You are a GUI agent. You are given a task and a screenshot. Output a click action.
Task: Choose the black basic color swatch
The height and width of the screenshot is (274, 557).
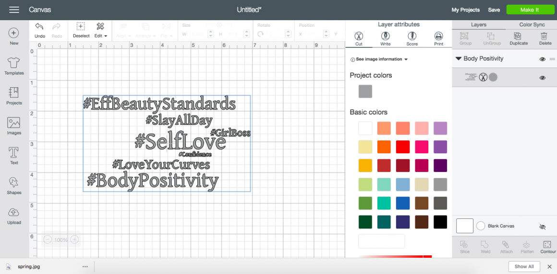(440, 222)
